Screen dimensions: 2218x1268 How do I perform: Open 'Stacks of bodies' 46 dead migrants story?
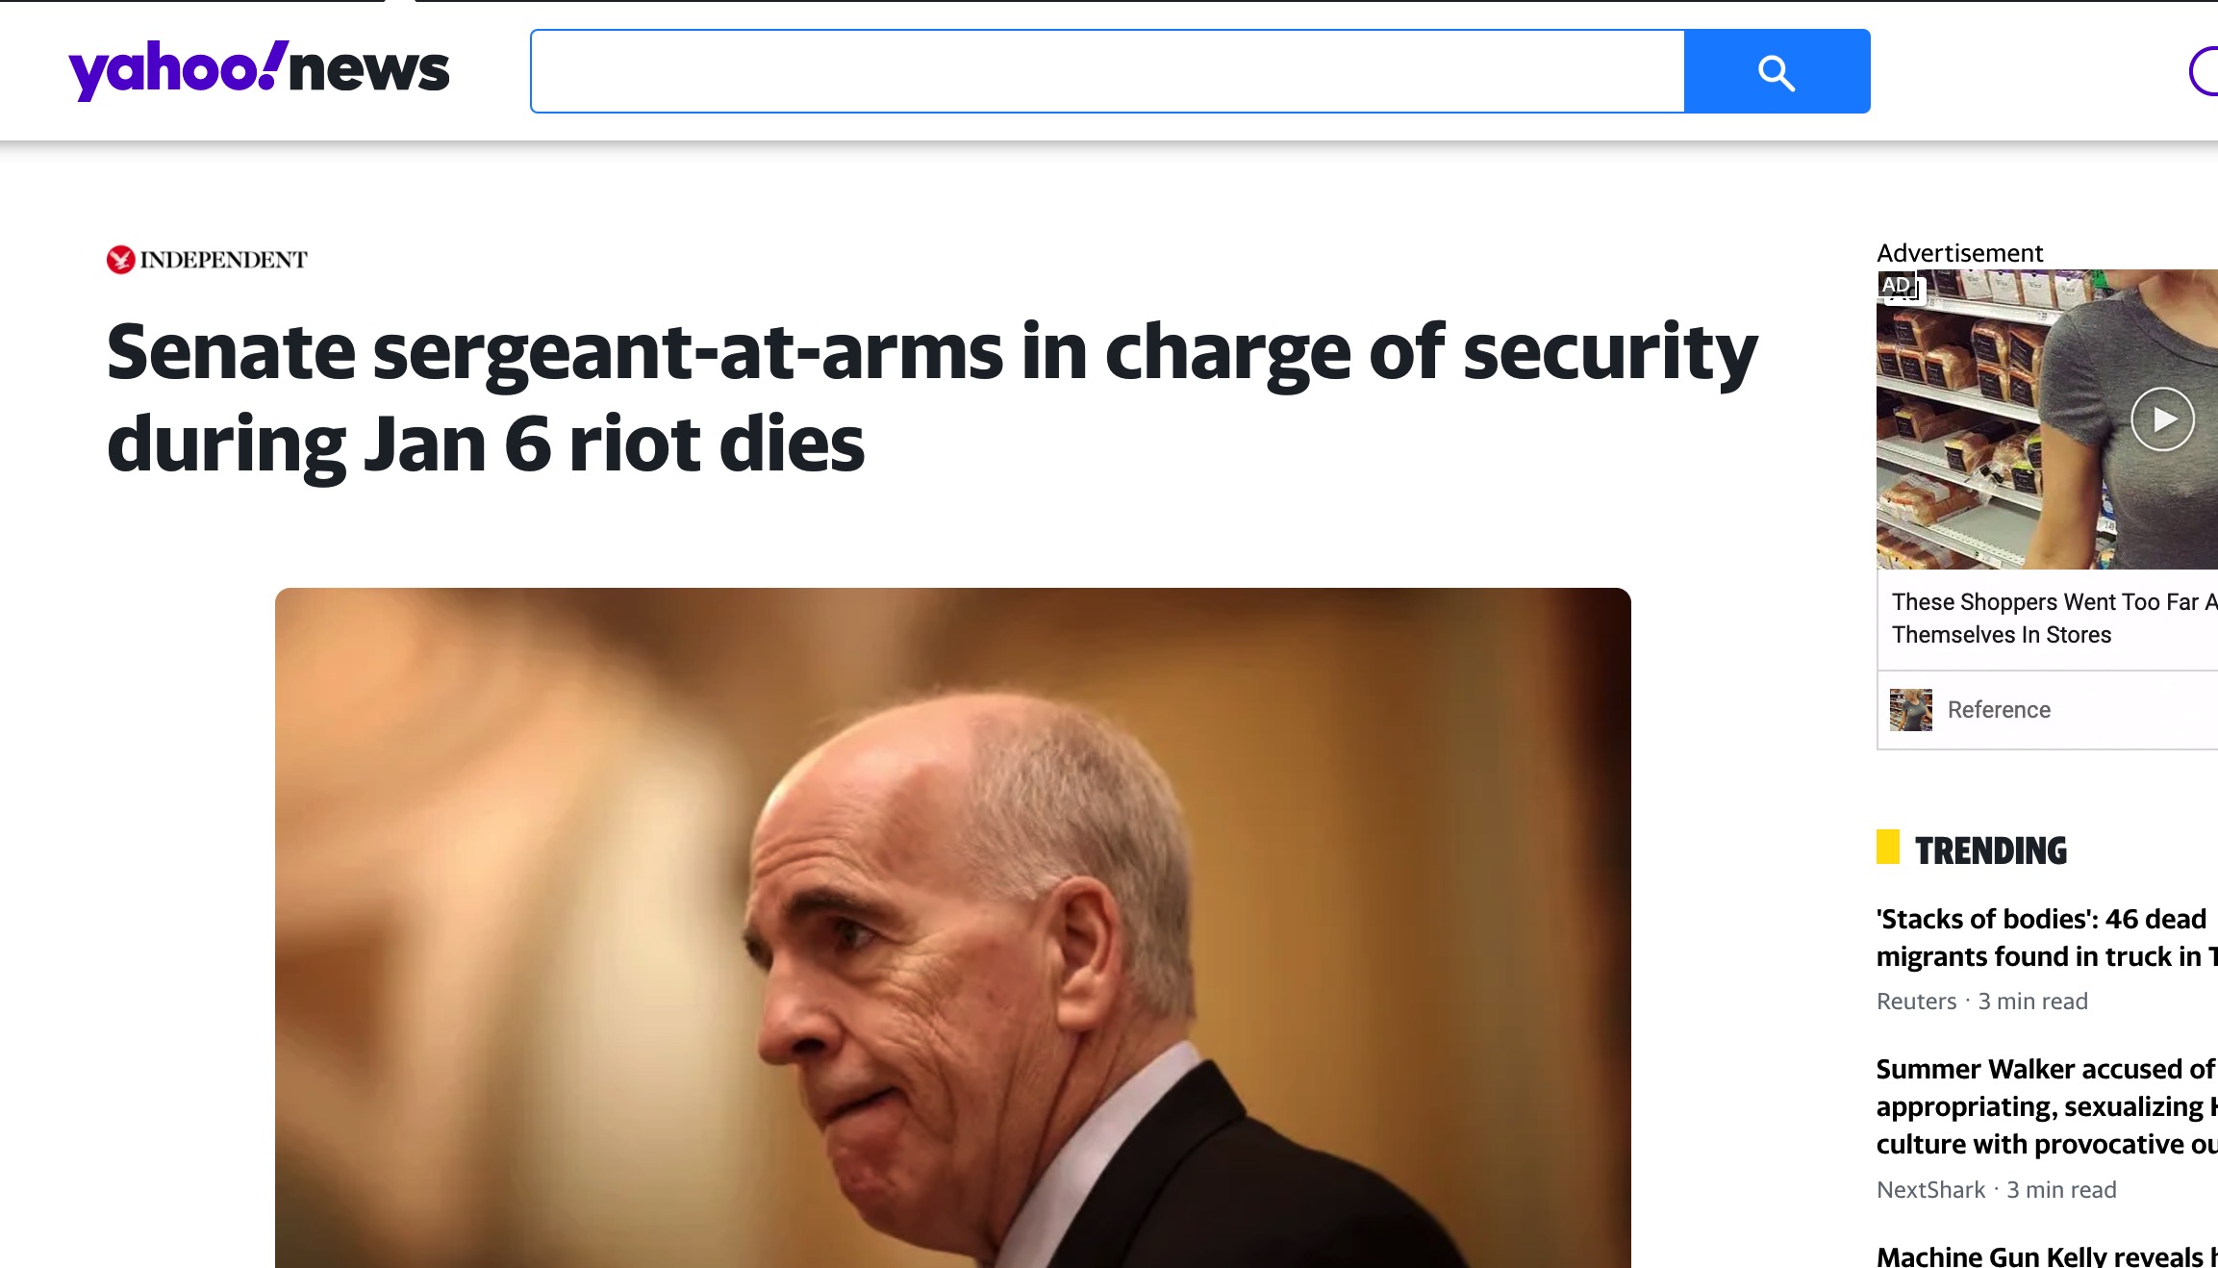pyautogui.click(x=2047, y=938)
